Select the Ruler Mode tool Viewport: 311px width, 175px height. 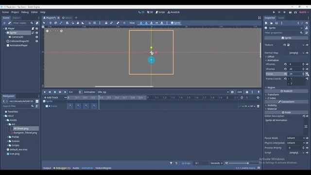pos(83,23)
